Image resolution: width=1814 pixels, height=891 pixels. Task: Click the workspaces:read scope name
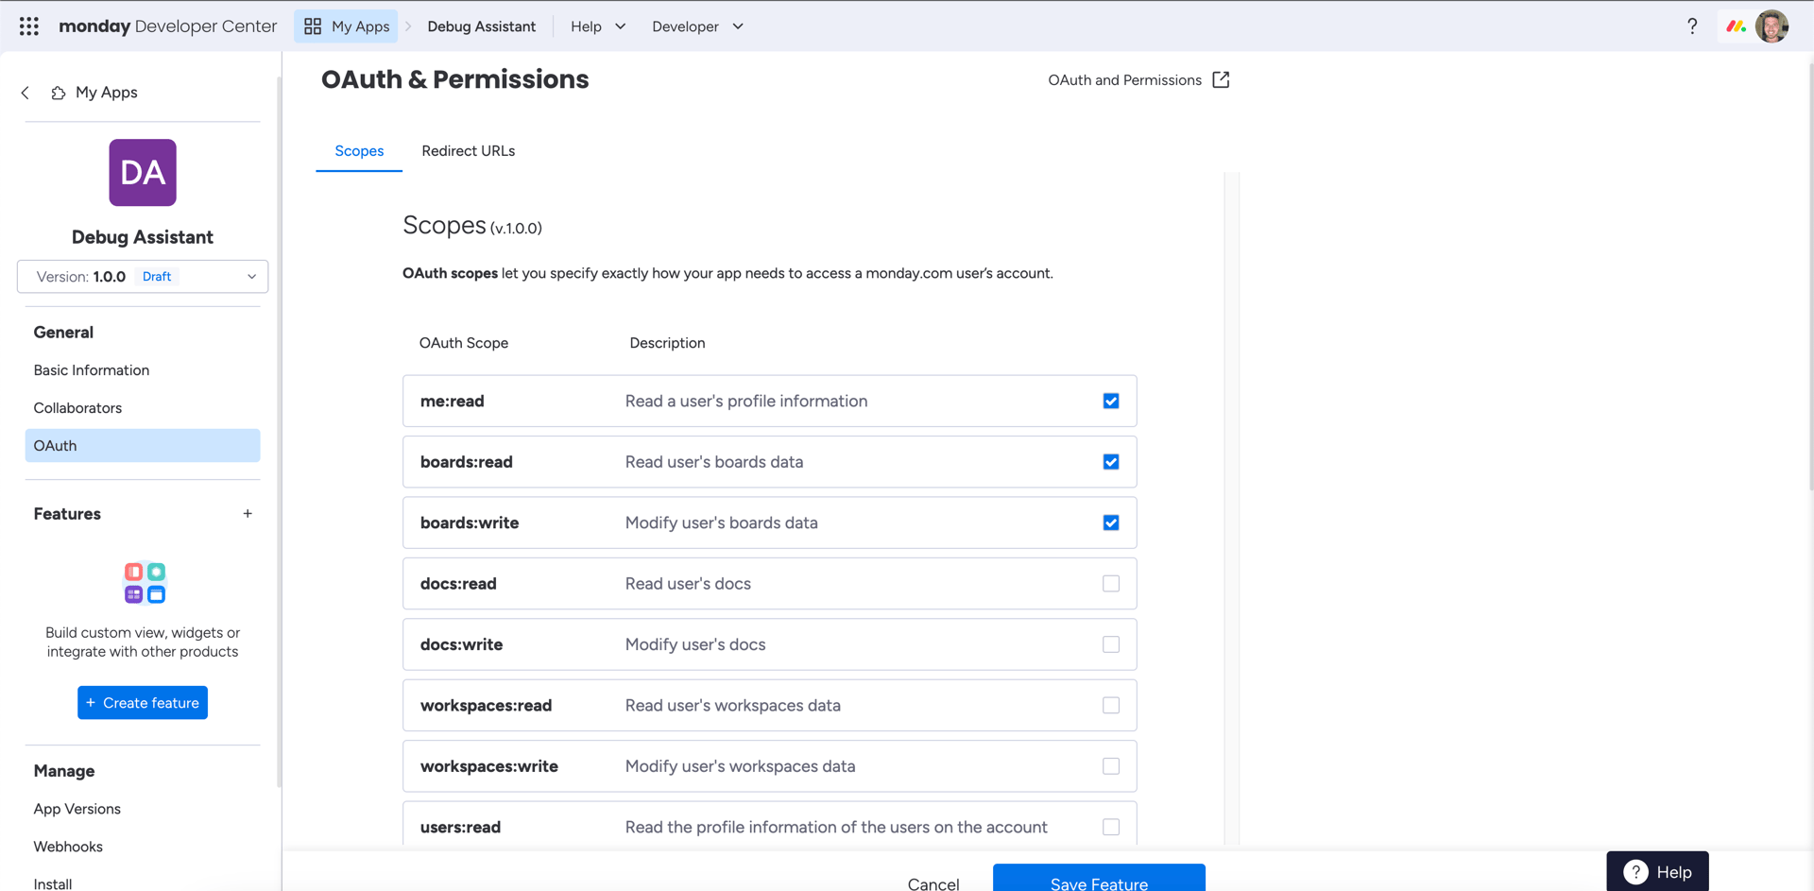tap(487, 706)
